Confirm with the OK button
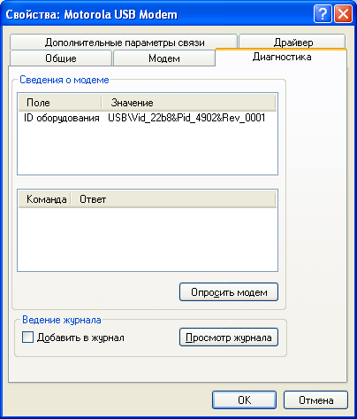 244,400
